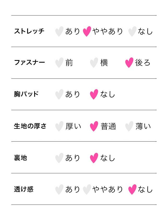Toggle the なし heart for 裏地
Viewport: 167px width, 222px height.
pos(94,158)
